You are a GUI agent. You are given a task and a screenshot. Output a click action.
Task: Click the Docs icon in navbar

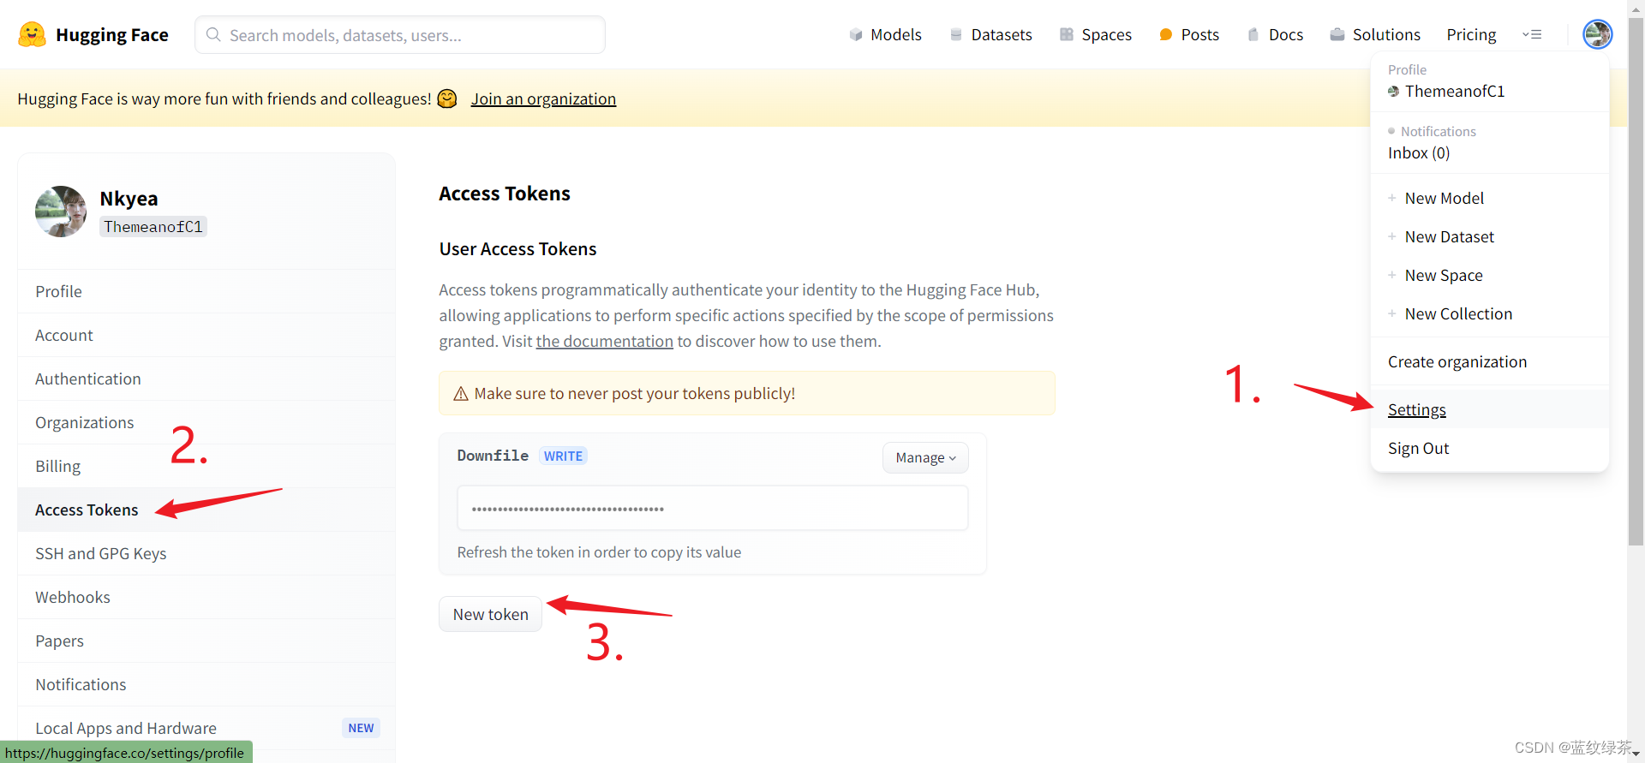tap(1253, 35)
